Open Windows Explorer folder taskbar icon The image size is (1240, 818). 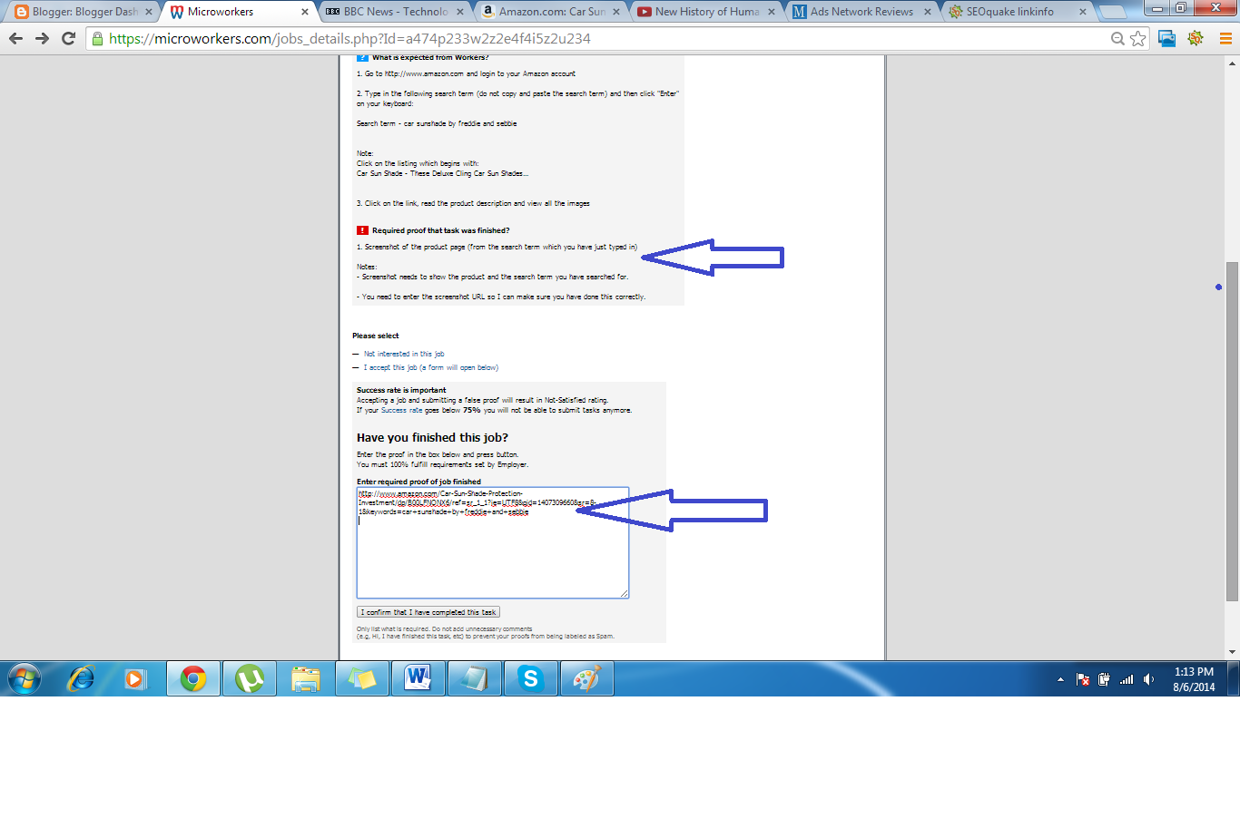tap(306, 678)
